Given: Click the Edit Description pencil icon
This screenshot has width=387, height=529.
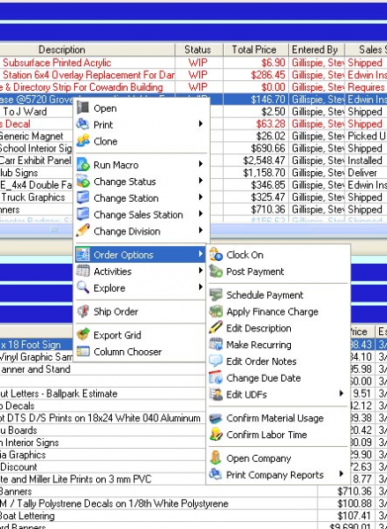Looking at the screenshot, I should click(216, 328).
